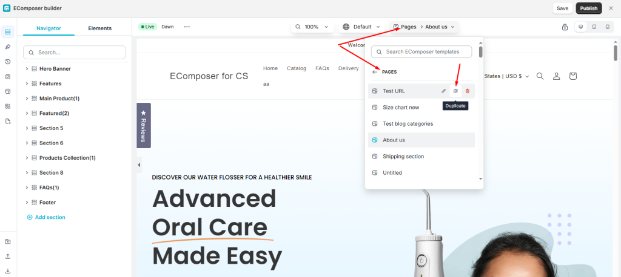This screenshot has width=621, height=277.
Task: Duplicate the Test URL page
Action: coord(455,91)
